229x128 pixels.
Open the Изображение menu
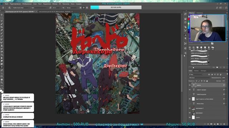click(27, 4)
